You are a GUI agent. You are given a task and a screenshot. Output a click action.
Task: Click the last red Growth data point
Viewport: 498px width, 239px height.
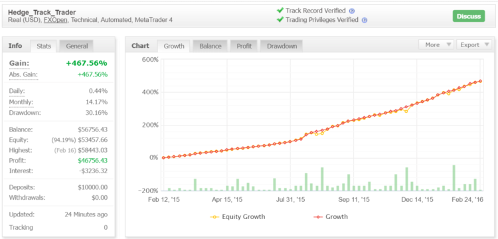(481, 81)
